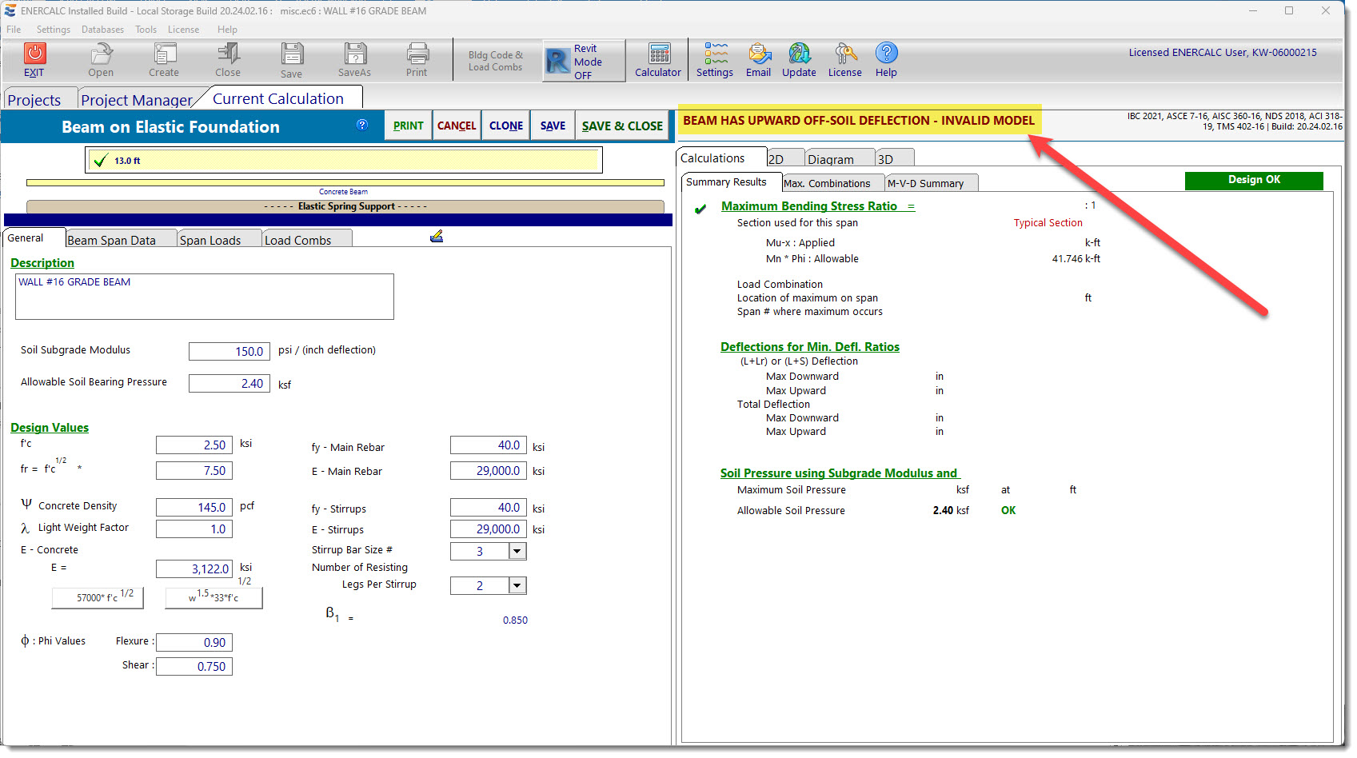Click the printer icon near Load Combs tab

tap(437, 236)
